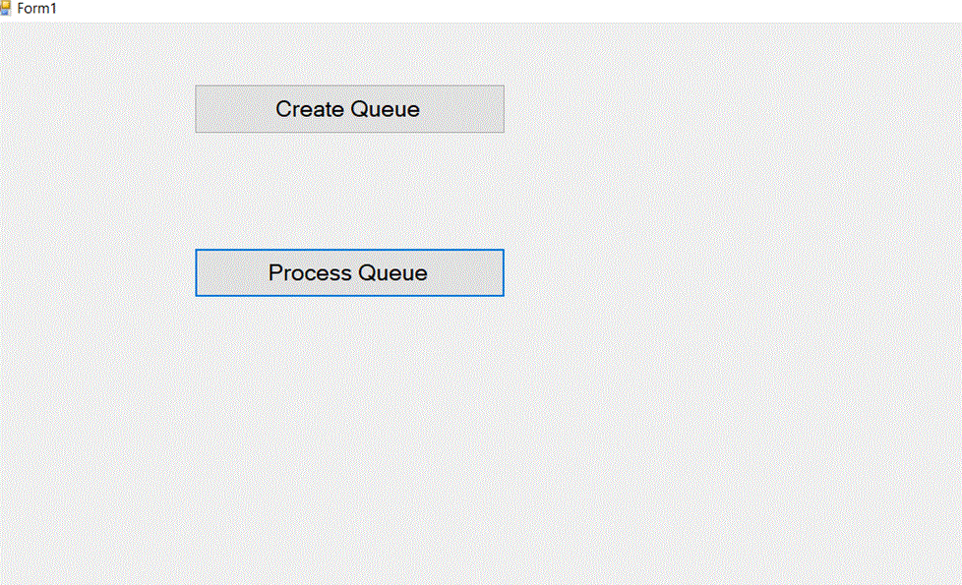The width and height of the screenshot is (962, 585).
Task: Open the system menu via Form1 icon
Action: pyautogui.click(x=5, y=8)
